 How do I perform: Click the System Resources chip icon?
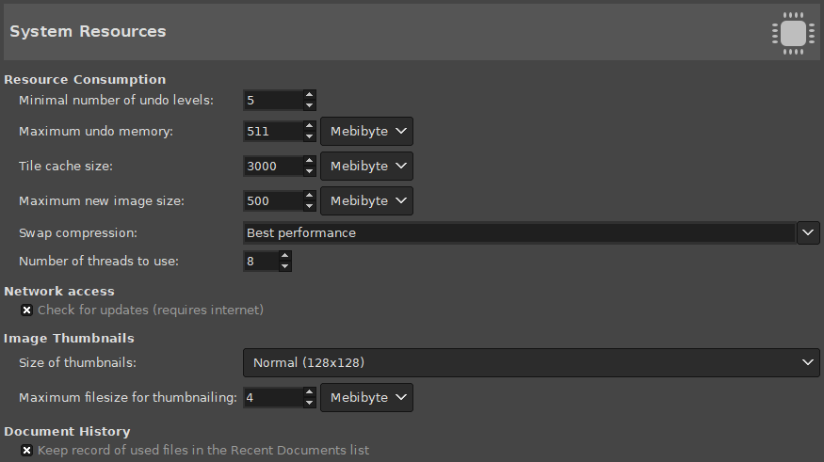click(x=793, y=32)
